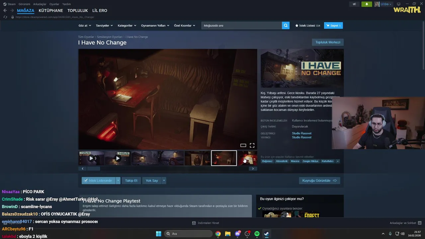Play the first trailer thumbnail
The image size is (425, 239).
tap(91, 158)
